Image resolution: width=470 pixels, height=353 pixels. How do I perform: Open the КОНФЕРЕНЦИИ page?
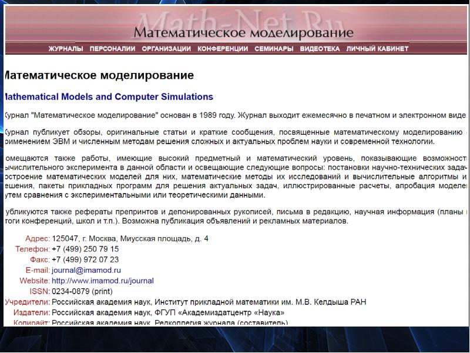pyautogui.click(x=223, y=49)
